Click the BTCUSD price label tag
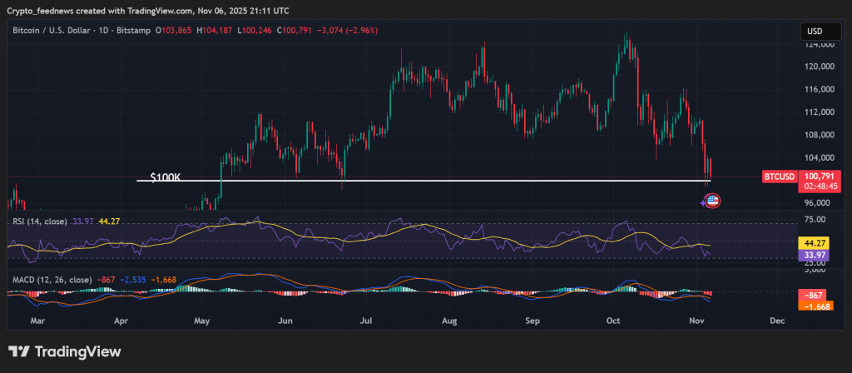The image size is (852, 373). pyautogui.click(x=779, y=177)
